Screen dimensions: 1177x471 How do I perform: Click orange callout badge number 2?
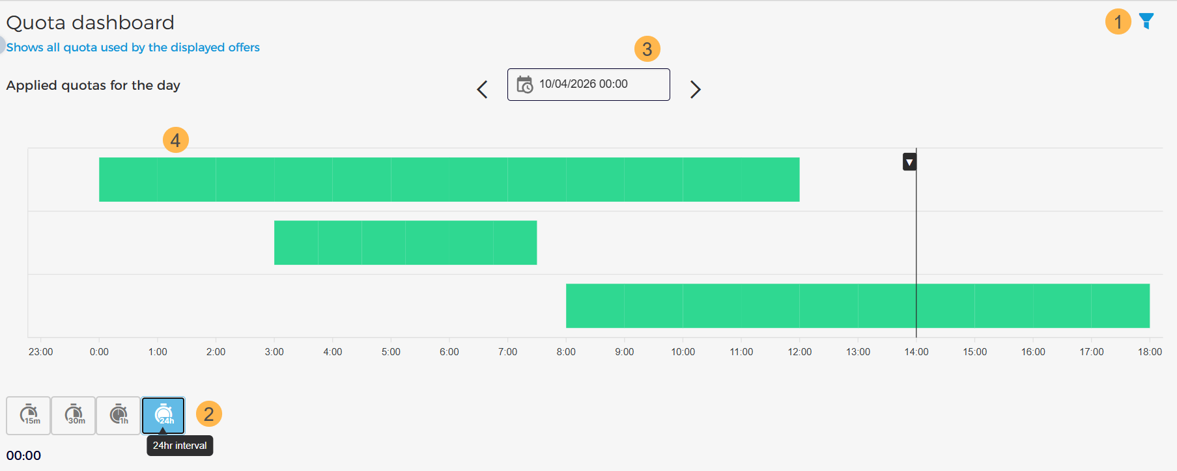pyautogui.click(x=208, y=414)
